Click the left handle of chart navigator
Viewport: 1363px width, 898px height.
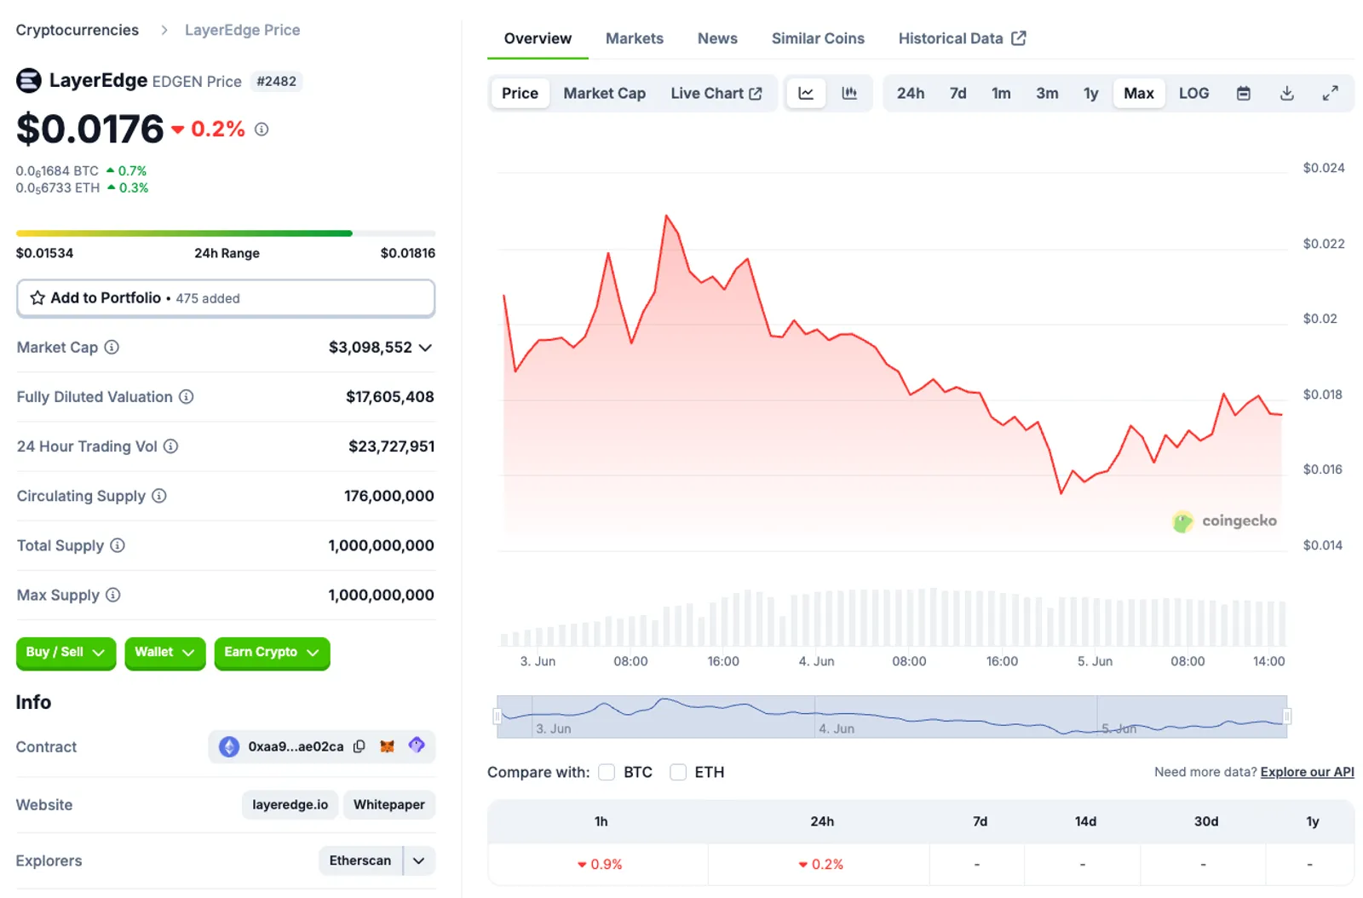click(497, 717)
